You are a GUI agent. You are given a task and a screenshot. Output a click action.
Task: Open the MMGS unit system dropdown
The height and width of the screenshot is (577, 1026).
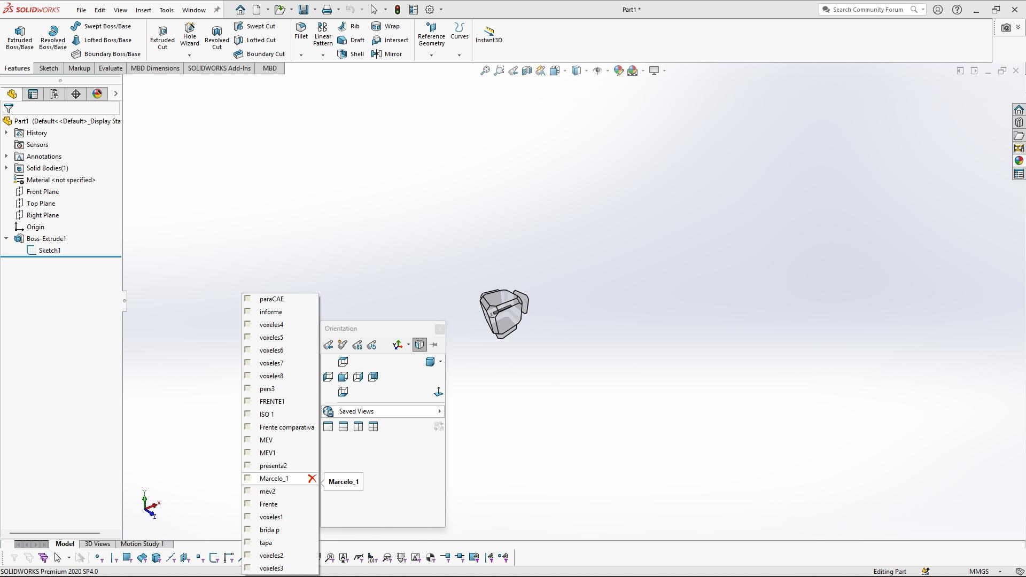click(x=1000, y=572)
